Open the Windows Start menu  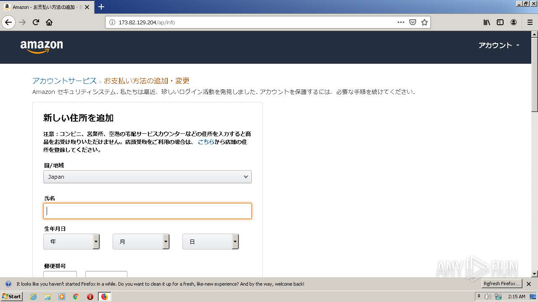coord(11,297)
